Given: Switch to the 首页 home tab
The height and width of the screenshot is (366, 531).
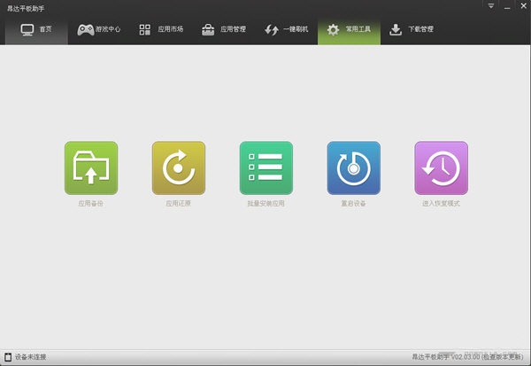Looking at the screenshot, I should pos(36,29).
